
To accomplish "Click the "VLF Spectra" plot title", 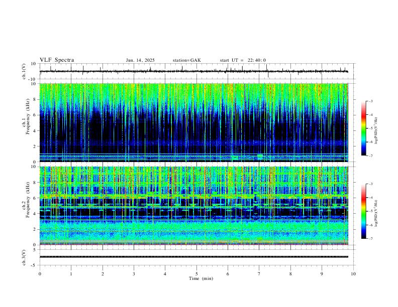I will [x=57, y=60].
